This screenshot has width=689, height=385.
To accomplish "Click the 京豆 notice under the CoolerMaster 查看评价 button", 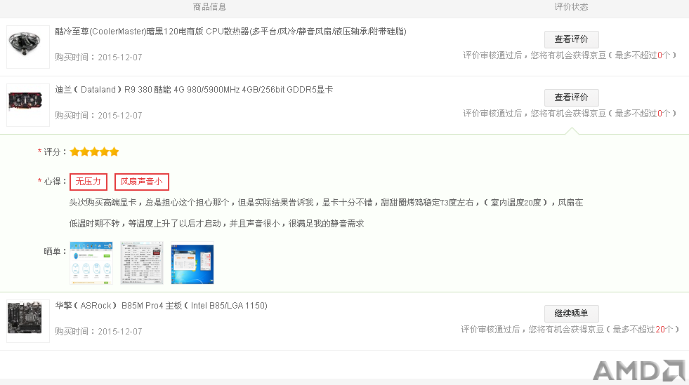I will pyautogui.click(x=570, y=55).
